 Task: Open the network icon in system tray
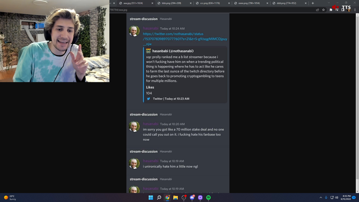(x=332, y=198)
